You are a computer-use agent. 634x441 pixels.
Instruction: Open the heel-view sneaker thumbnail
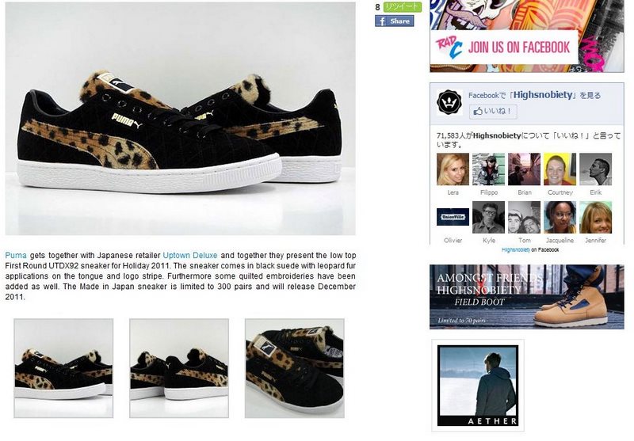(x=179, y=368)
